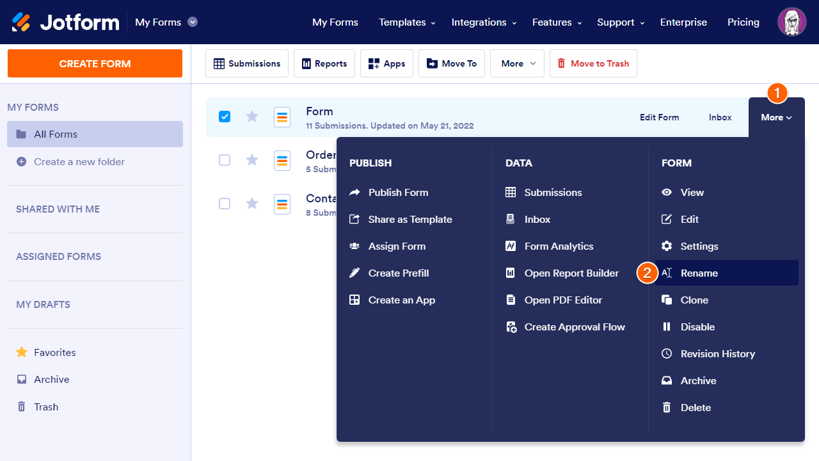Image resolution: width=819 pixels, height=461 pixels.
Task: Check the third form row checkbox
Action: (x=225, y=204)
